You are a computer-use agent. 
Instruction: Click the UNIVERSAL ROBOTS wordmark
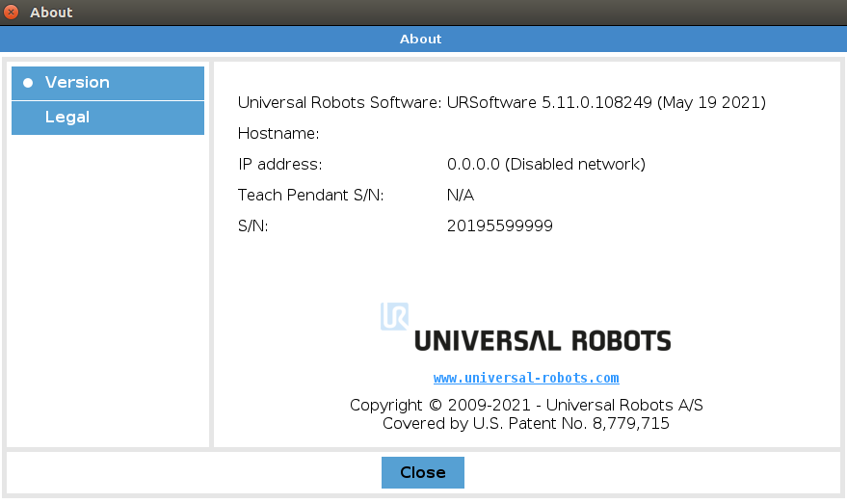click(x=543, y=341)
